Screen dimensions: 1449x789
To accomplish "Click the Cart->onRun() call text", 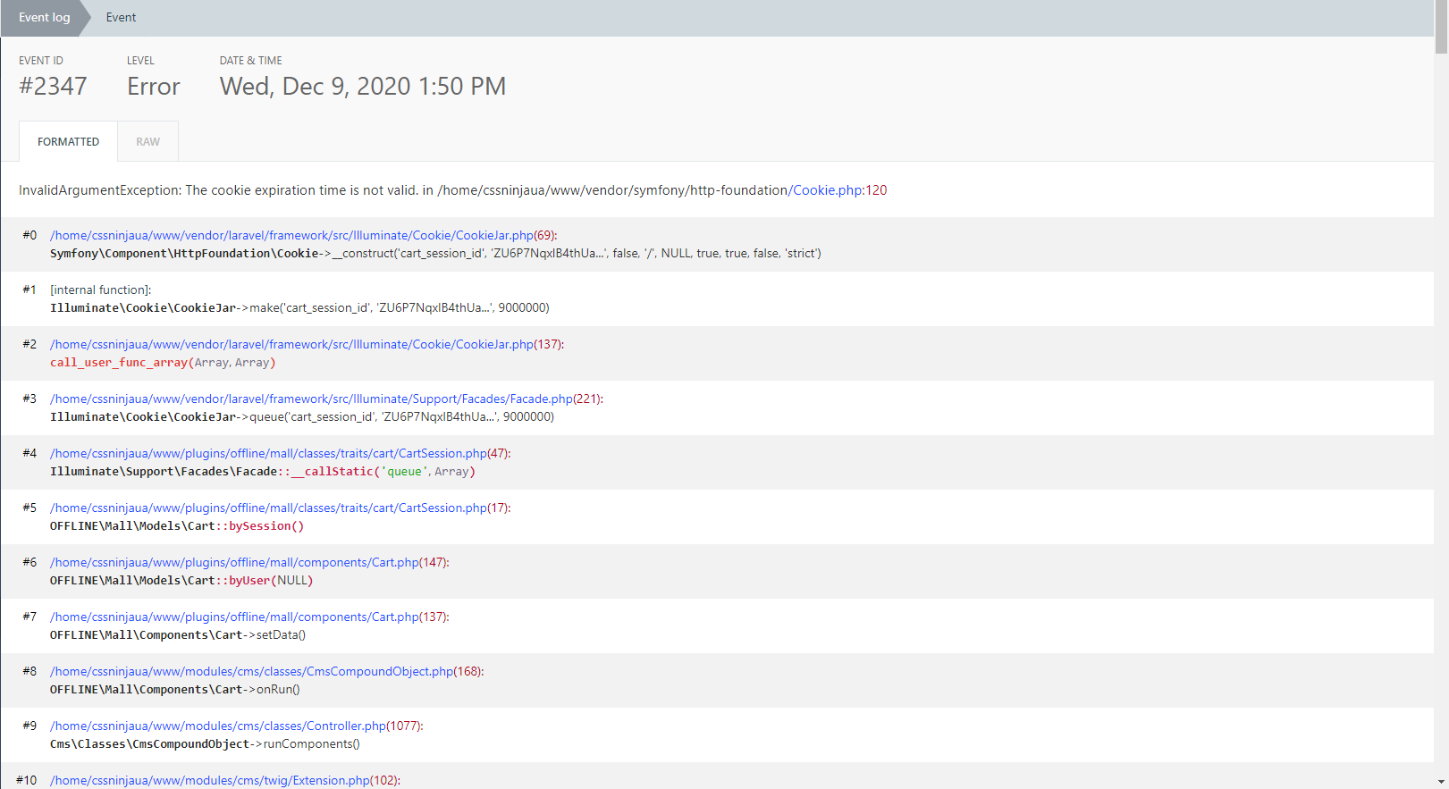I will [175, 690].
